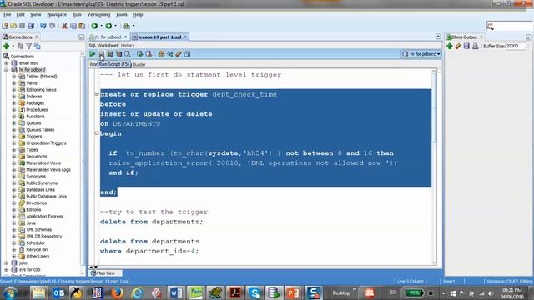Open the SQL Tuning Advisor icon
Image resolution: width=534 pixels, height=300 pixels.
(128, 54)
